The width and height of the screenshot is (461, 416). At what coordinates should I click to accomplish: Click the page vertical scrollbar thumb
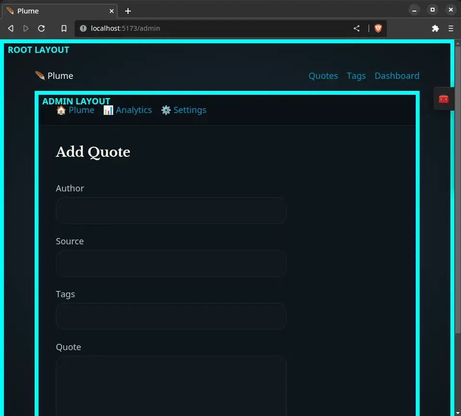(458, 189)
